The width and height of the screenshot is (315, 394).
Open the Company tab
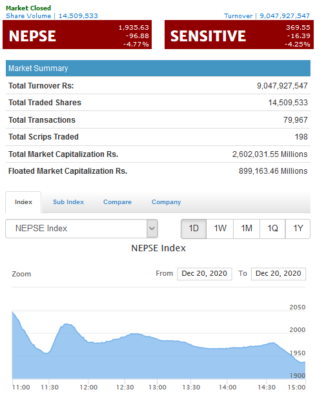(x=166, y=202)
